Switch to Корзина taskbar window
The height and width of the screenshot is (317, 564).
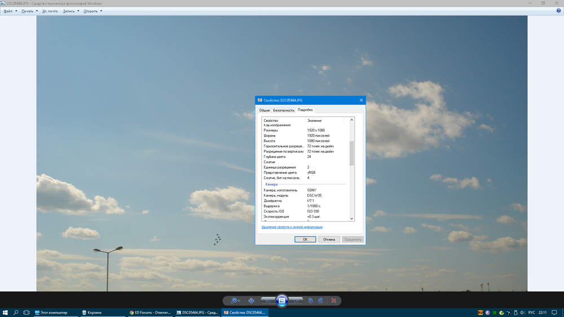103,312
